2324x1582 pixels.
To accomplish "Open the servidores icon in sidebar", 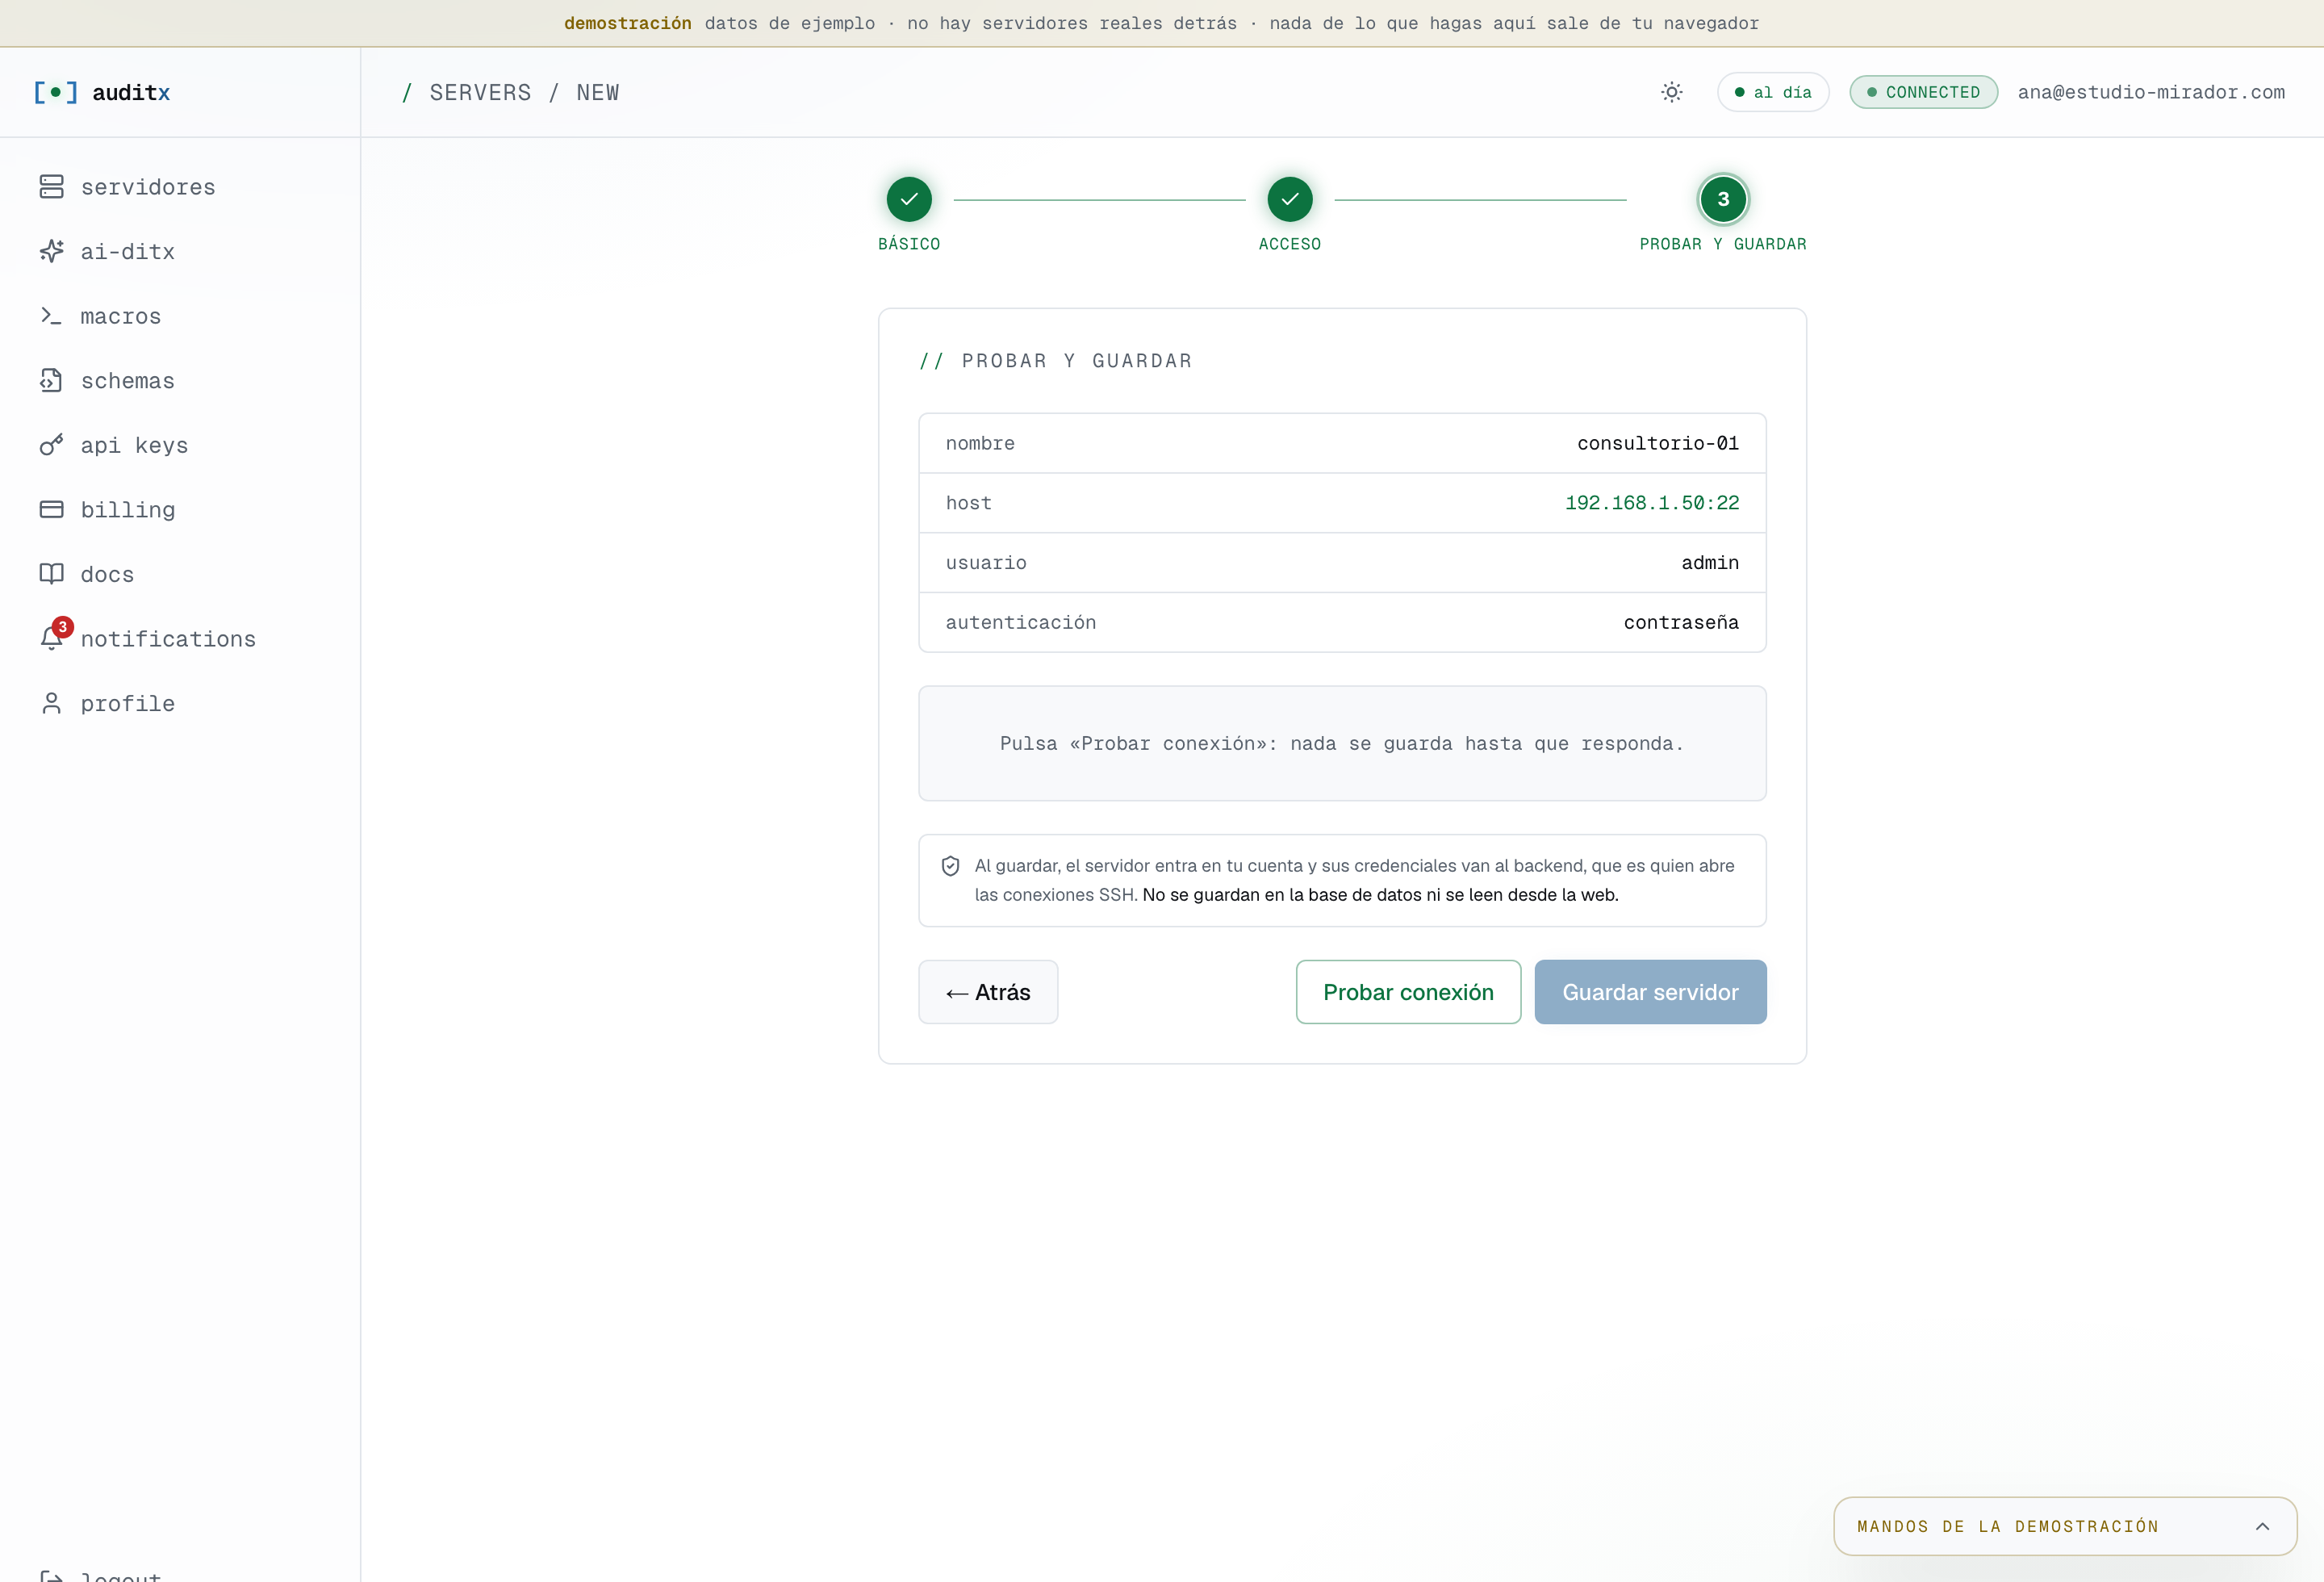I will (x=51, y=187).
